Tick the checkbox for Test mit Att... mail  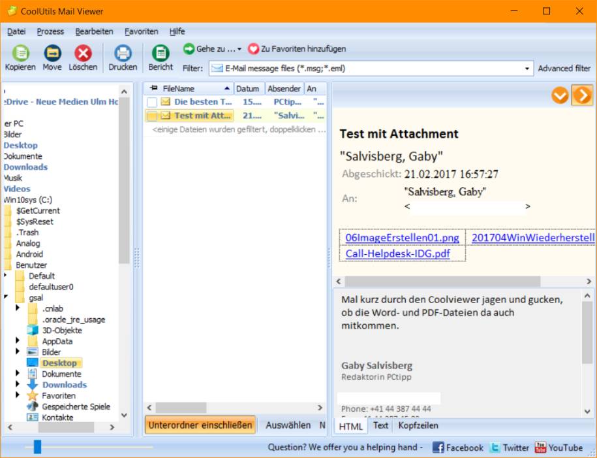tap(152, 116)
